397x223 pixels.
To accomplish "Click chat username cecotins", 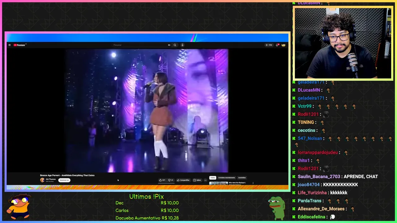I will coord(306,130).
